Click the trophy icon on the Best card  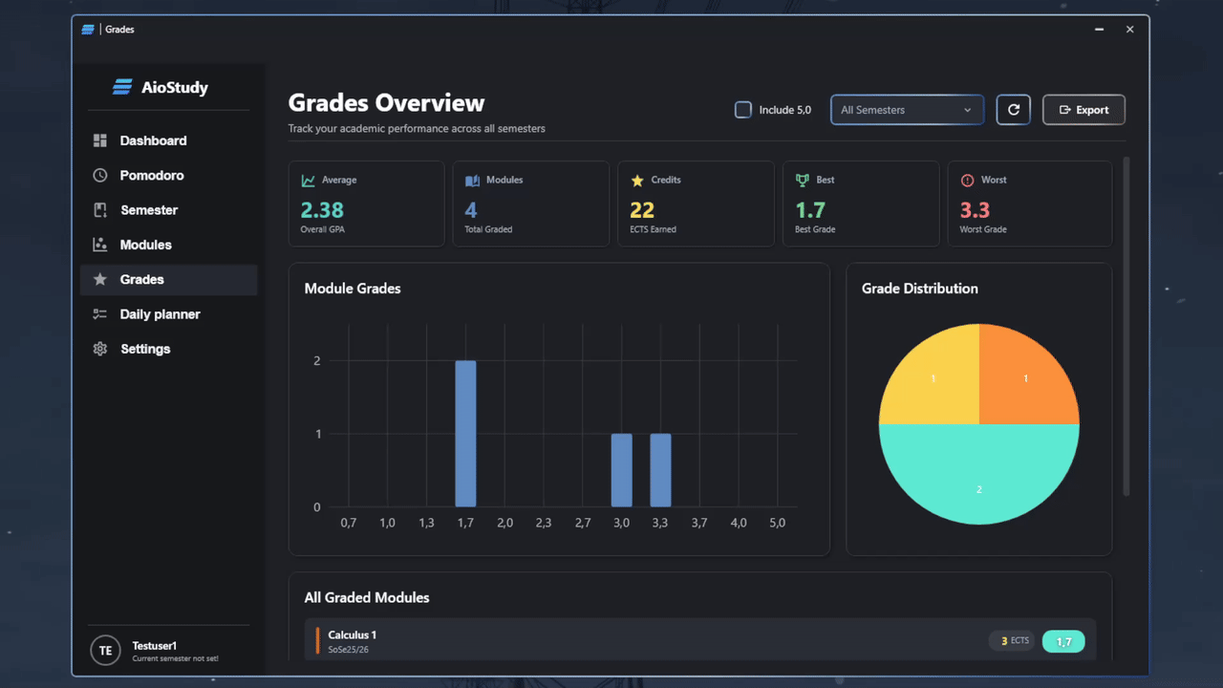click(x=801, y=180)
